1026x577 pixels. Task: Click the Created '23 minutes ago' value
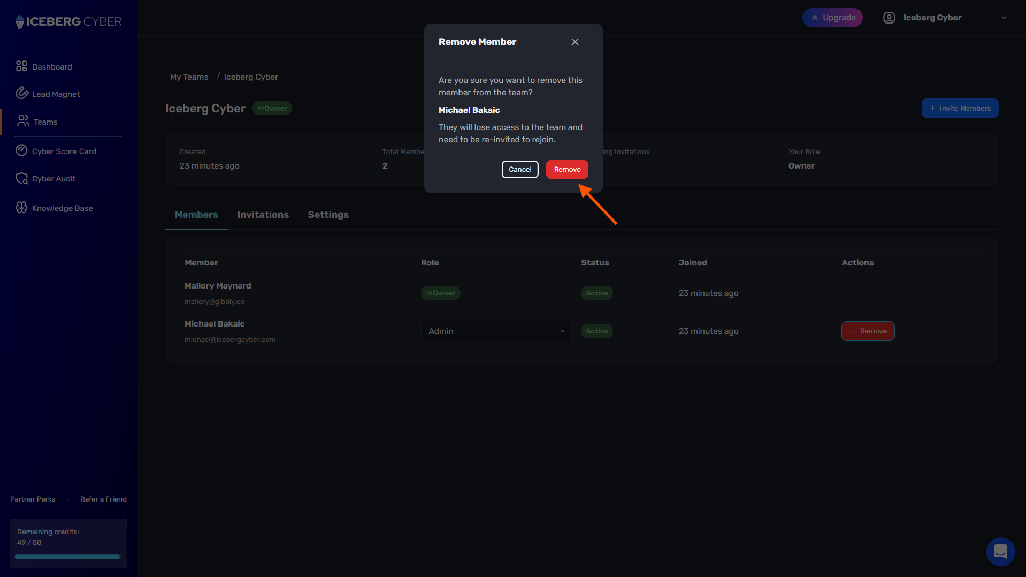[209, 166]
